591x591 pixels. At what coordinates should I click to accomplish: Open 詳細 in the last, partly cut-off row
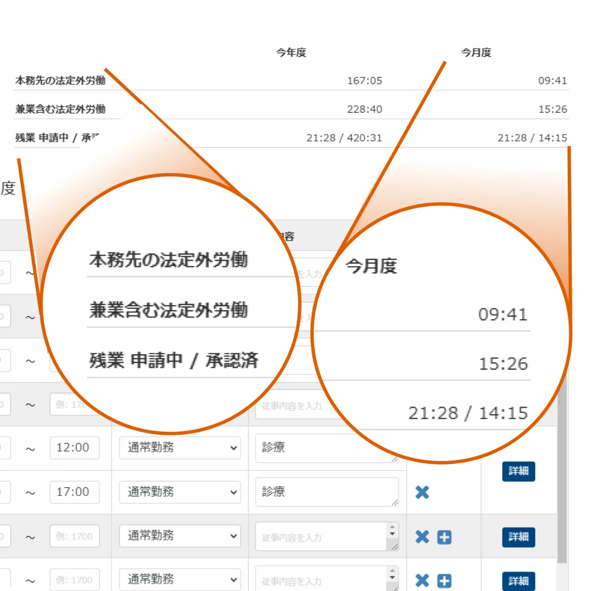pyautogui.click(x=519, y=581)
